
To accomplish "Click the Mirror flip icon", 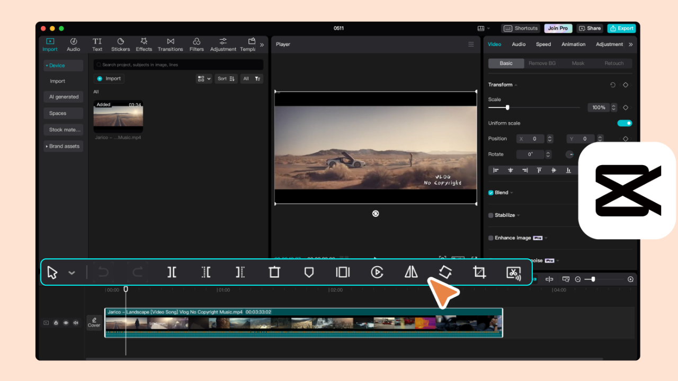I will [x=411, y=272].
